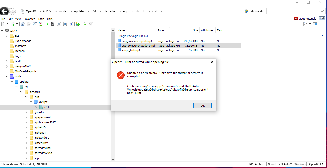This screenshot has width=327, height=168.
Task: Click the search magnifier icon in search box
Action: pos(322,11)
